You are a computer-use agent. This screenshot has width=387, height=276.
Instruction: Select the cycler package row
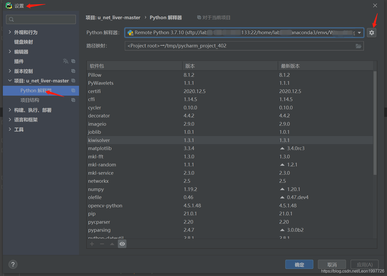pyautogui.click(x=230, y=108)
